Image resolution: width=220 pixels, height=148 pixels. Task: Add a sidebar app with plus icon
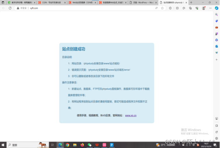click(217, 60)
